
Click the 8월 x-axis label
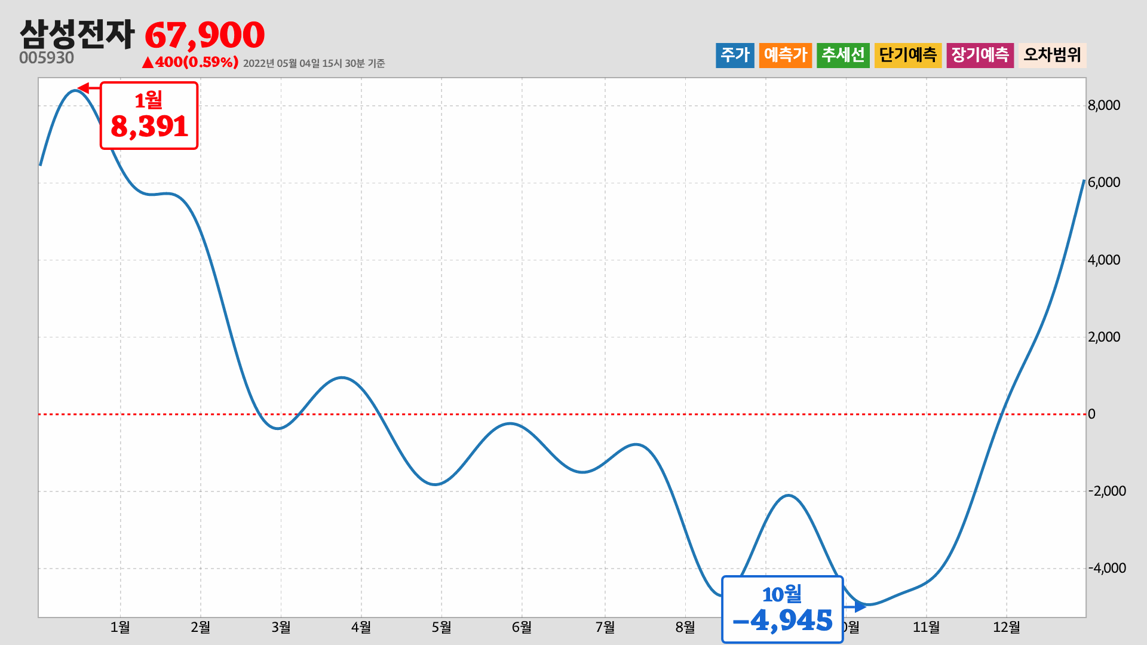click(x=685, y=627)
